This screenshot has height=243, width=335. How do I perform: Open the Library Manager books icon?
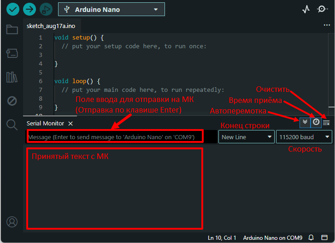[12, 77]
